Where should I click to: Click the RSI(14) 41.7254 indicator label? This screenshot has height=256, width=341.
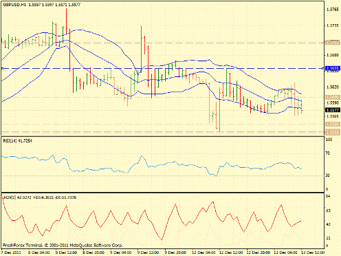pos(18,141)
